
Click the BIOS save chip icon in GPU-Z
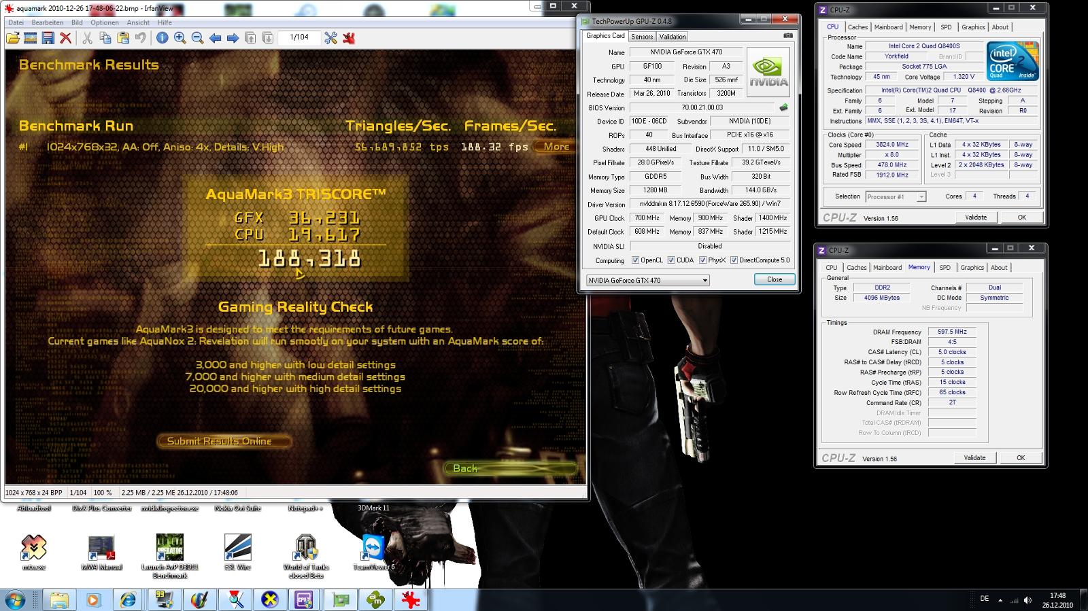click(x=784, y=107)
